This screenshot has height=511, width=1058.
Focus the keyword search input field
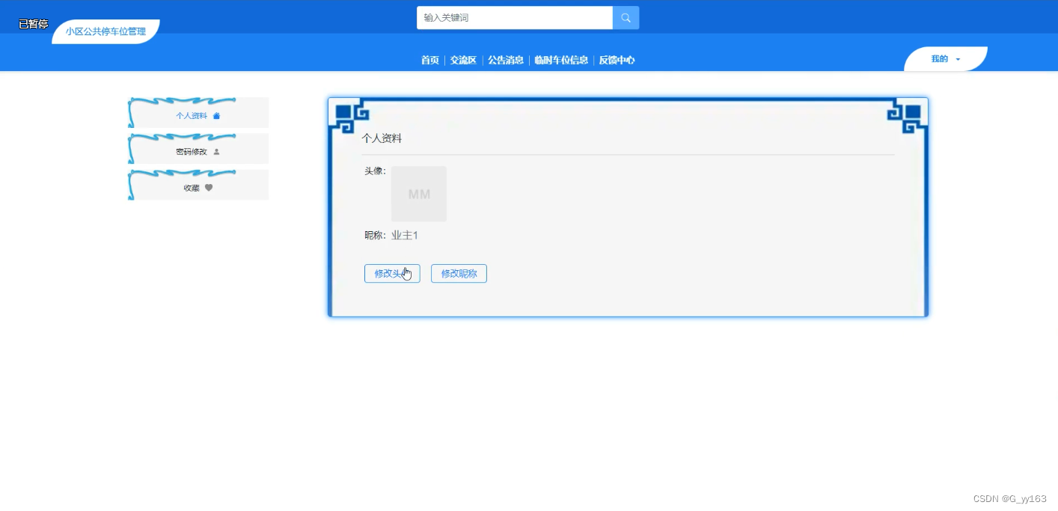(515, 18)
